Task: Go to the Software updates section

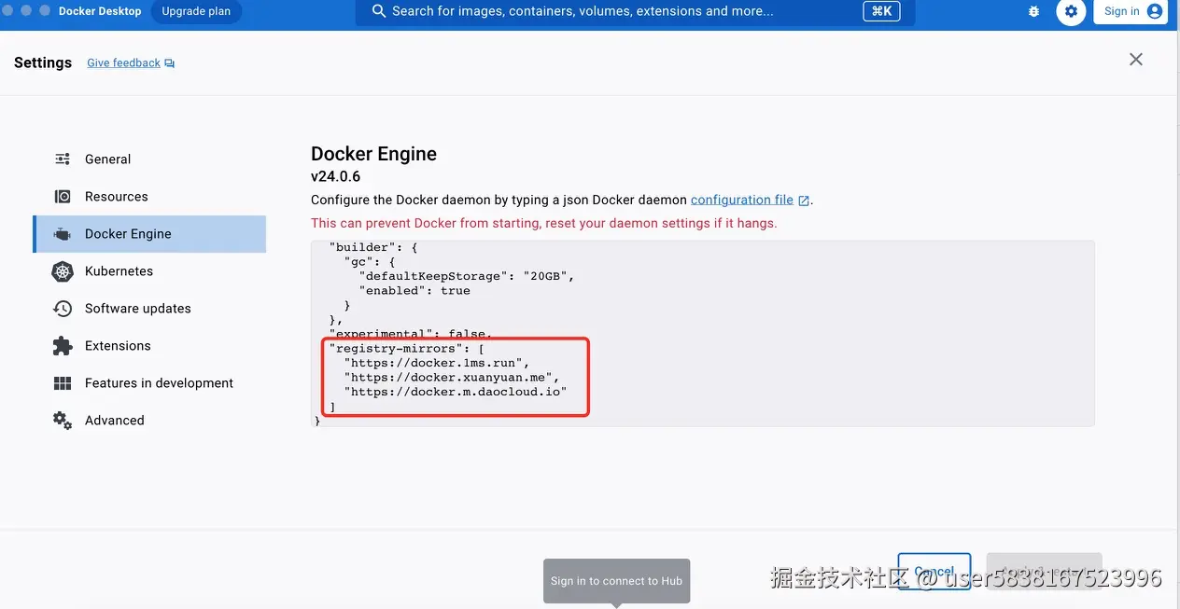Action: (149, 309)
